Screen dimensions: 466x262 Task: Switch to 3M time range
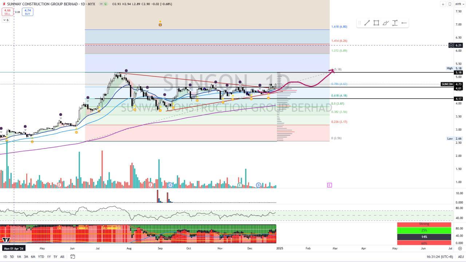(26, 257)
